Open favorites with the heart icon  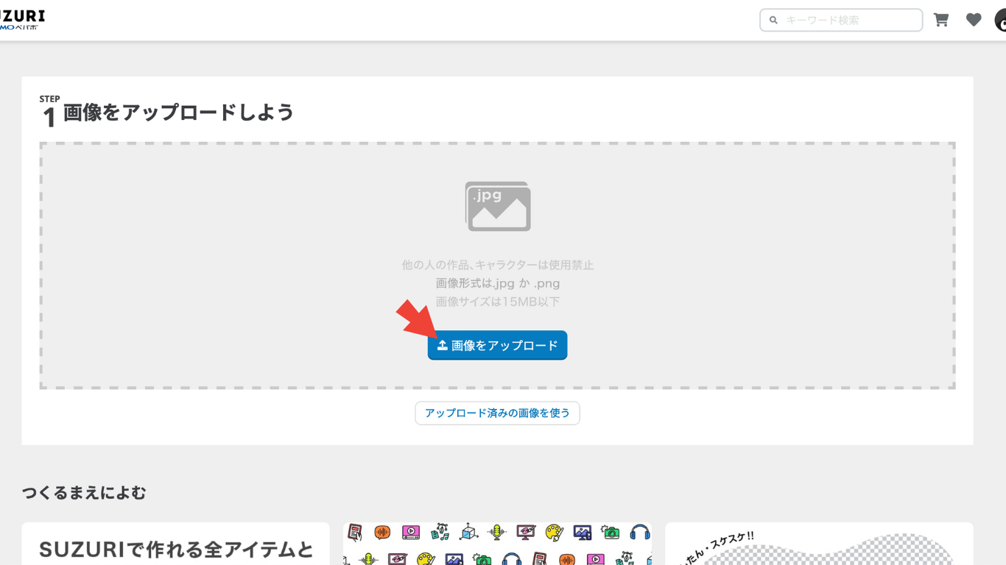(x=973, y=19)
